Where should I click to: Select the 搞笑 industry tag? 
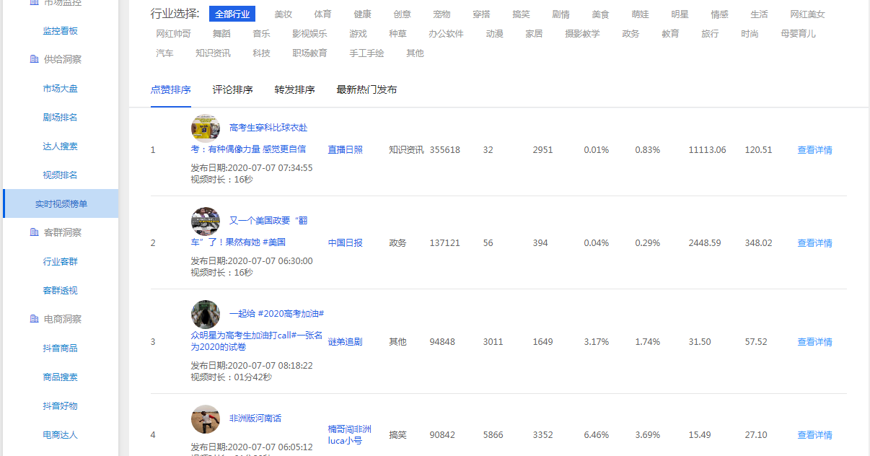coord(522,14)
